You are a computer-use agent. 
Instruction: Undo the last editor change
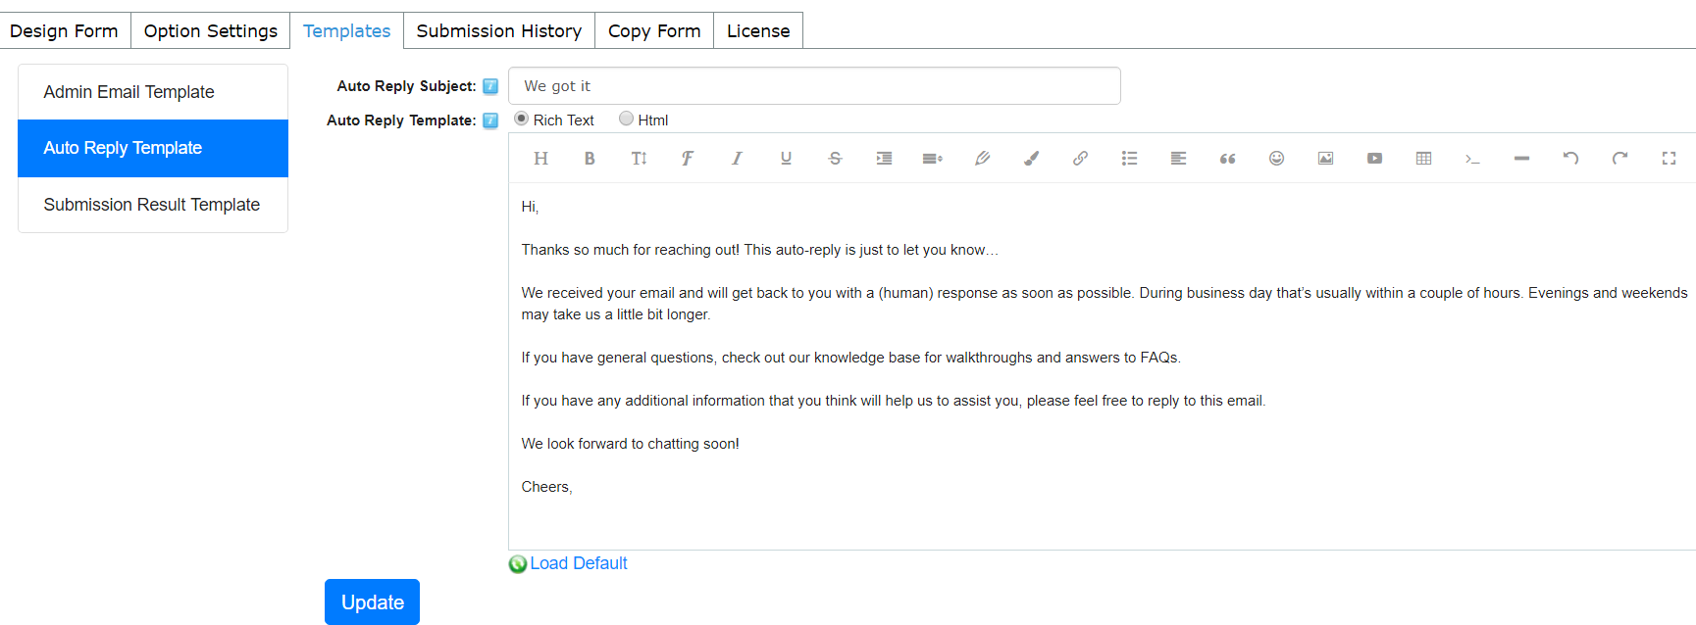[1570, 159]
